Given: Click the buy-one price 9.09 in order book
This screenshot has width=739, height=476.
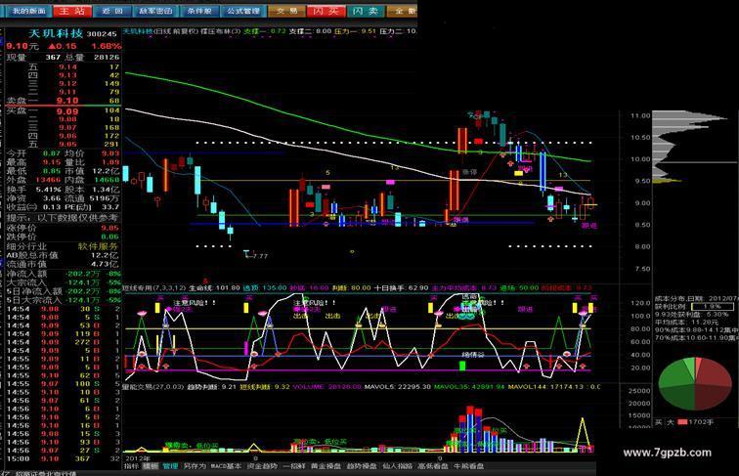Looking at the screenshot, I should coord(67,111).
